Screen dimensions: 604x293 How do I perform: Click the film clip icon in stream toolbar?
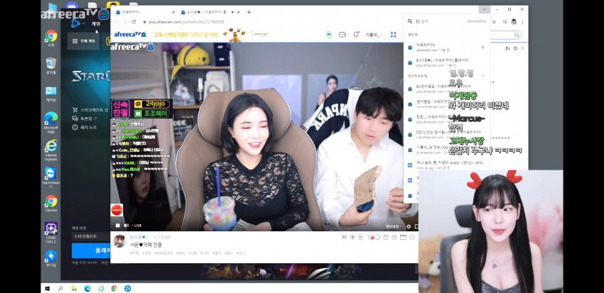[404, 237]
